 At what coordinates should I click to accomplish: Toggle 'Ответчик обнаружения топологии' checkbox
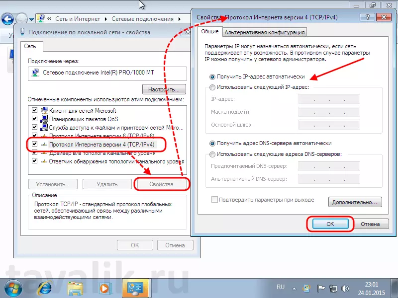(x=34, y=160)
